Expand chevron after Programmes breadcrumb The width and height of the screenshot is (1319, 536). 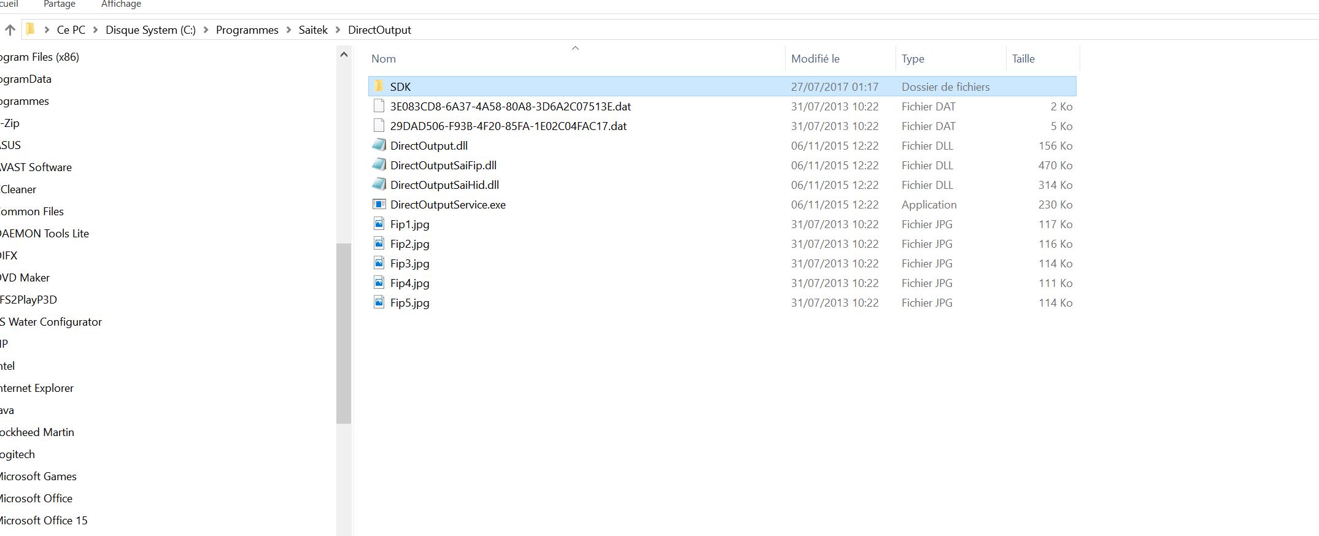(288, 29)
